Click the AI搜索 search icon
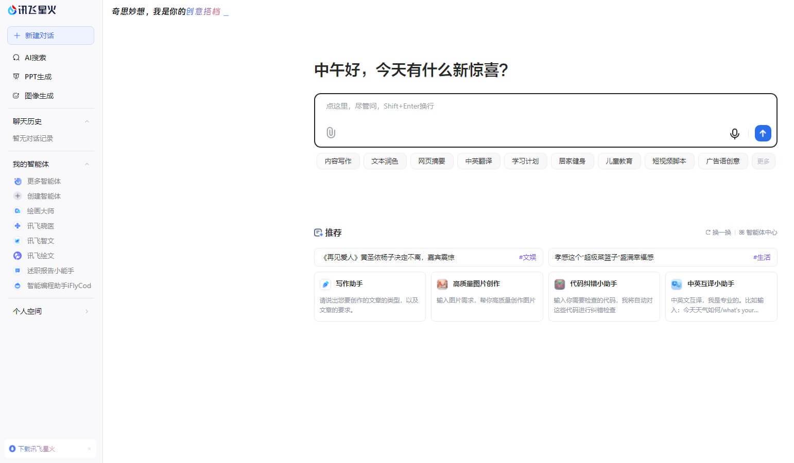Image resolution: width=794 pixels, height=463 pixels. pyautogui.click(x=16, y=58)
